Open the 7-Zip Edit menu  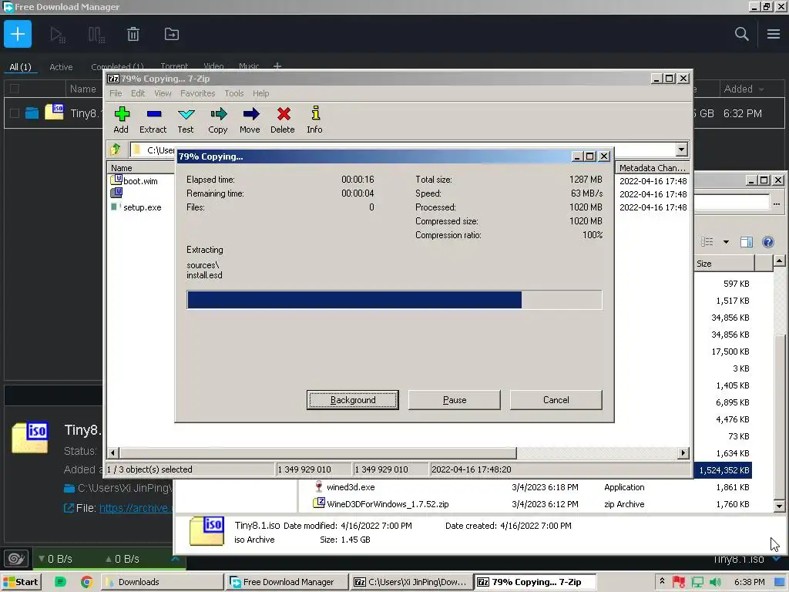click(x=138, y=93)
